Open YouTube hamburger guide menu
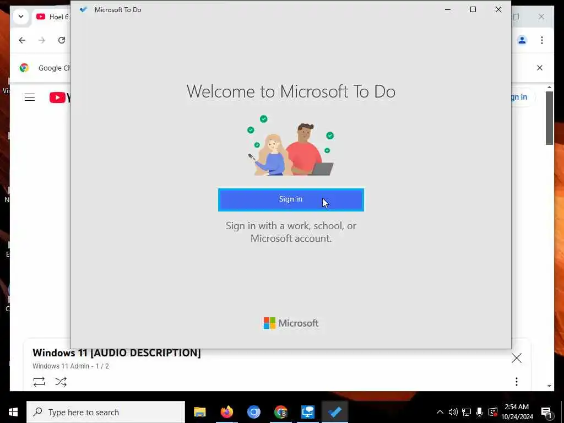564x423 pixels. pos(30,97)
